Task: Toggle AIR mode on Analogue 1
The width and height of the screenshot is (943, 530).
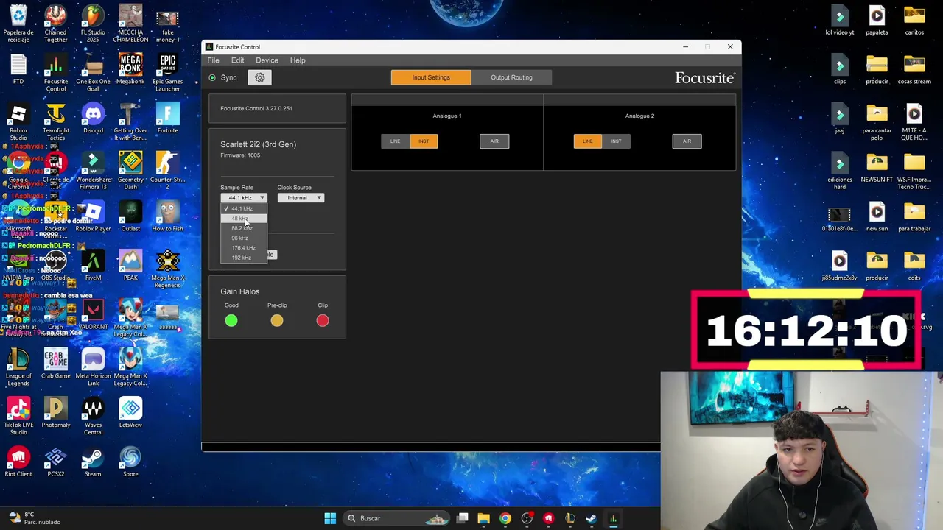Action: (x=494, y=141)
